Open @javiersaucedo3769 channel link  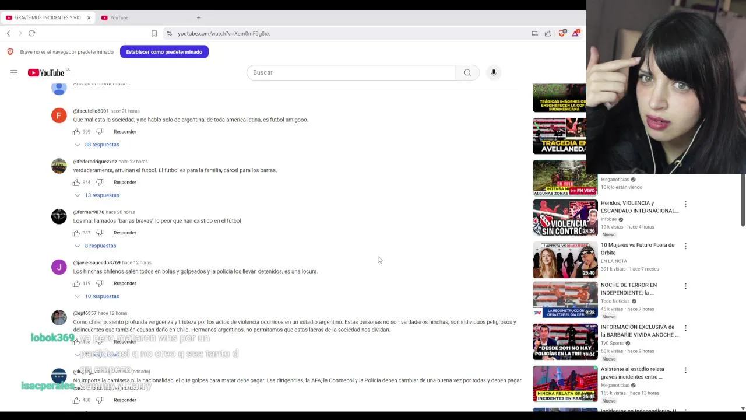tap(97, 262)
